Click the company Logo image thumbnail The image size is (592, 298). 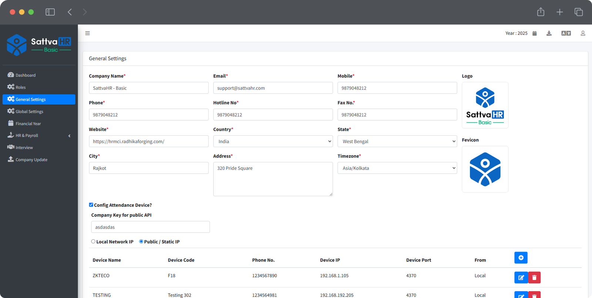coord(485,105)
